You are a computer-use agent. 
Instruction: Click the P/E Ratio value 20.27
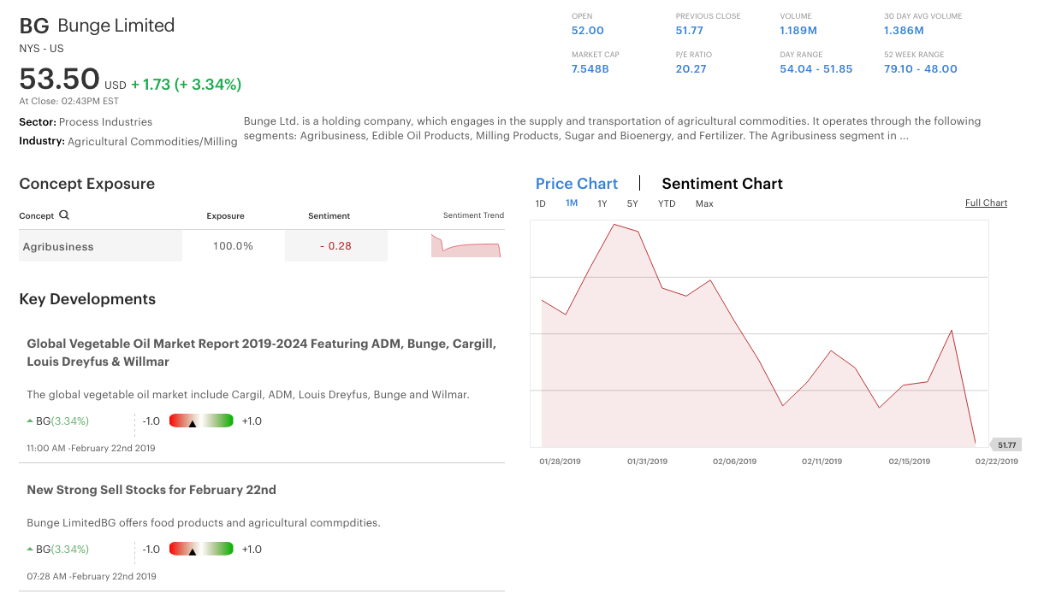[x=691, y=69]
